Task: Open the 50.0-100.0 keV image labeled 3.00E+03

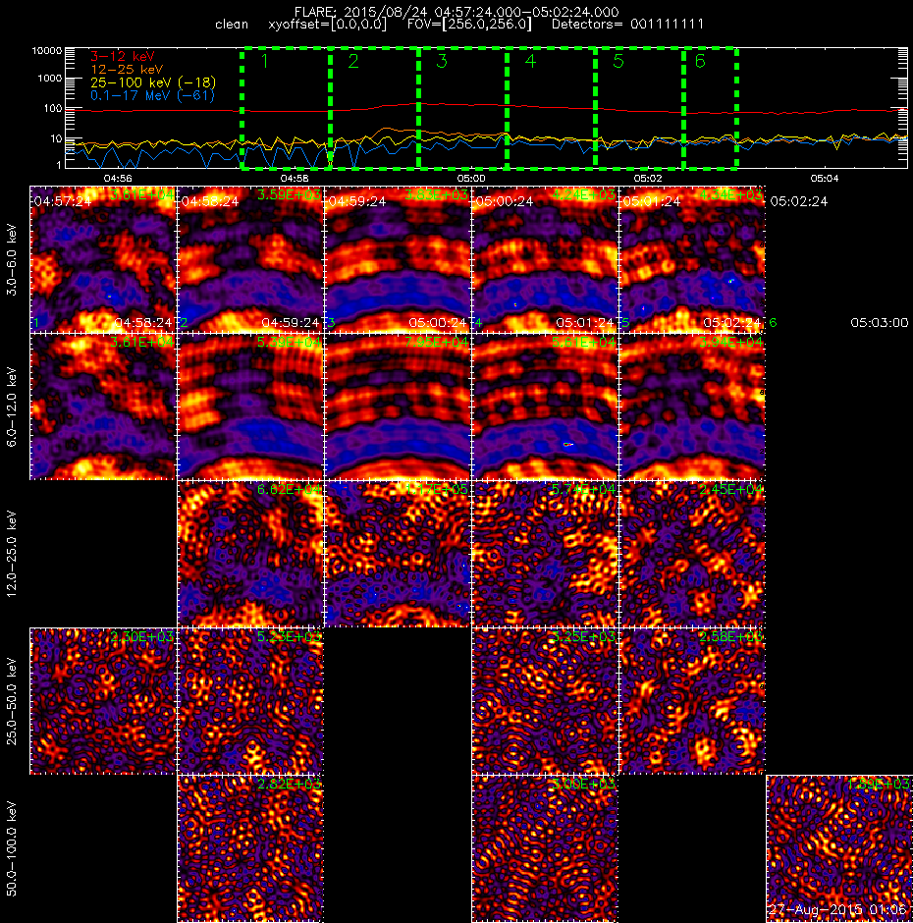Action: click(x=545, y=848)
